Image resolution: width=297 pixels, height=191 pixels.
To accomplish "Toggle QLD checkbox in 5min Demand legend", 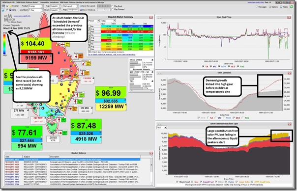I will click(234, 118).
